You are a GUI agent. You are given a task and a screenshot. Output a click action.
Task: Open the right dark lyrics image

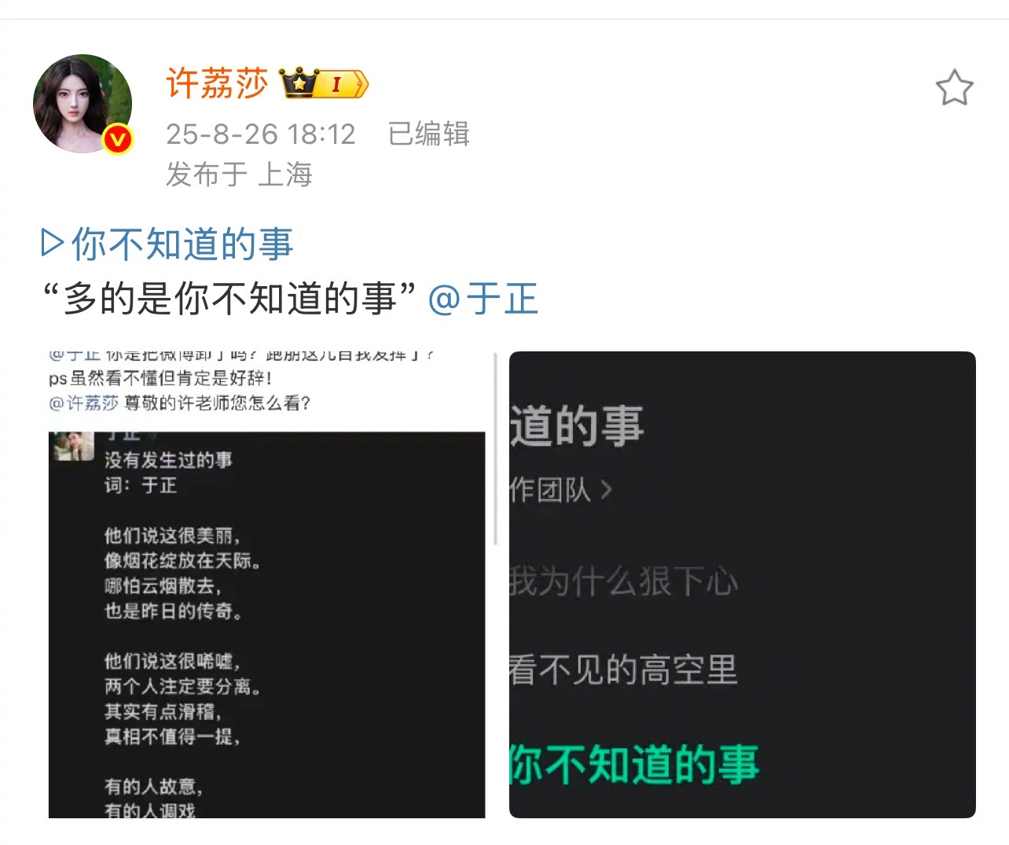743,585
